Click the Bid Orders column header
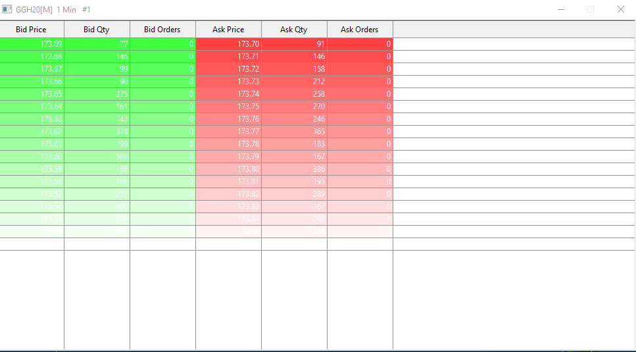The image size is (636, 352). (162, 30)
